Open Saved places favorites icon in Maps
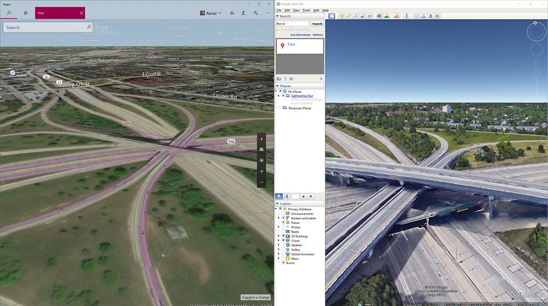Image resolution: width=548 pixels, height=306 pixels. coord(232,13)
